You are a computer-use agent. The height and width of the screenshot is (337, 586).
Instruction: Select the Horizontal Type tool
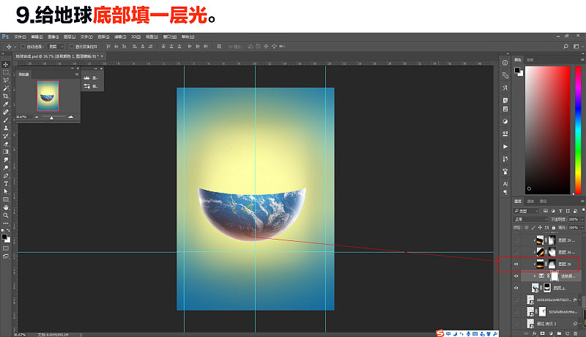(x=6, y=183)
